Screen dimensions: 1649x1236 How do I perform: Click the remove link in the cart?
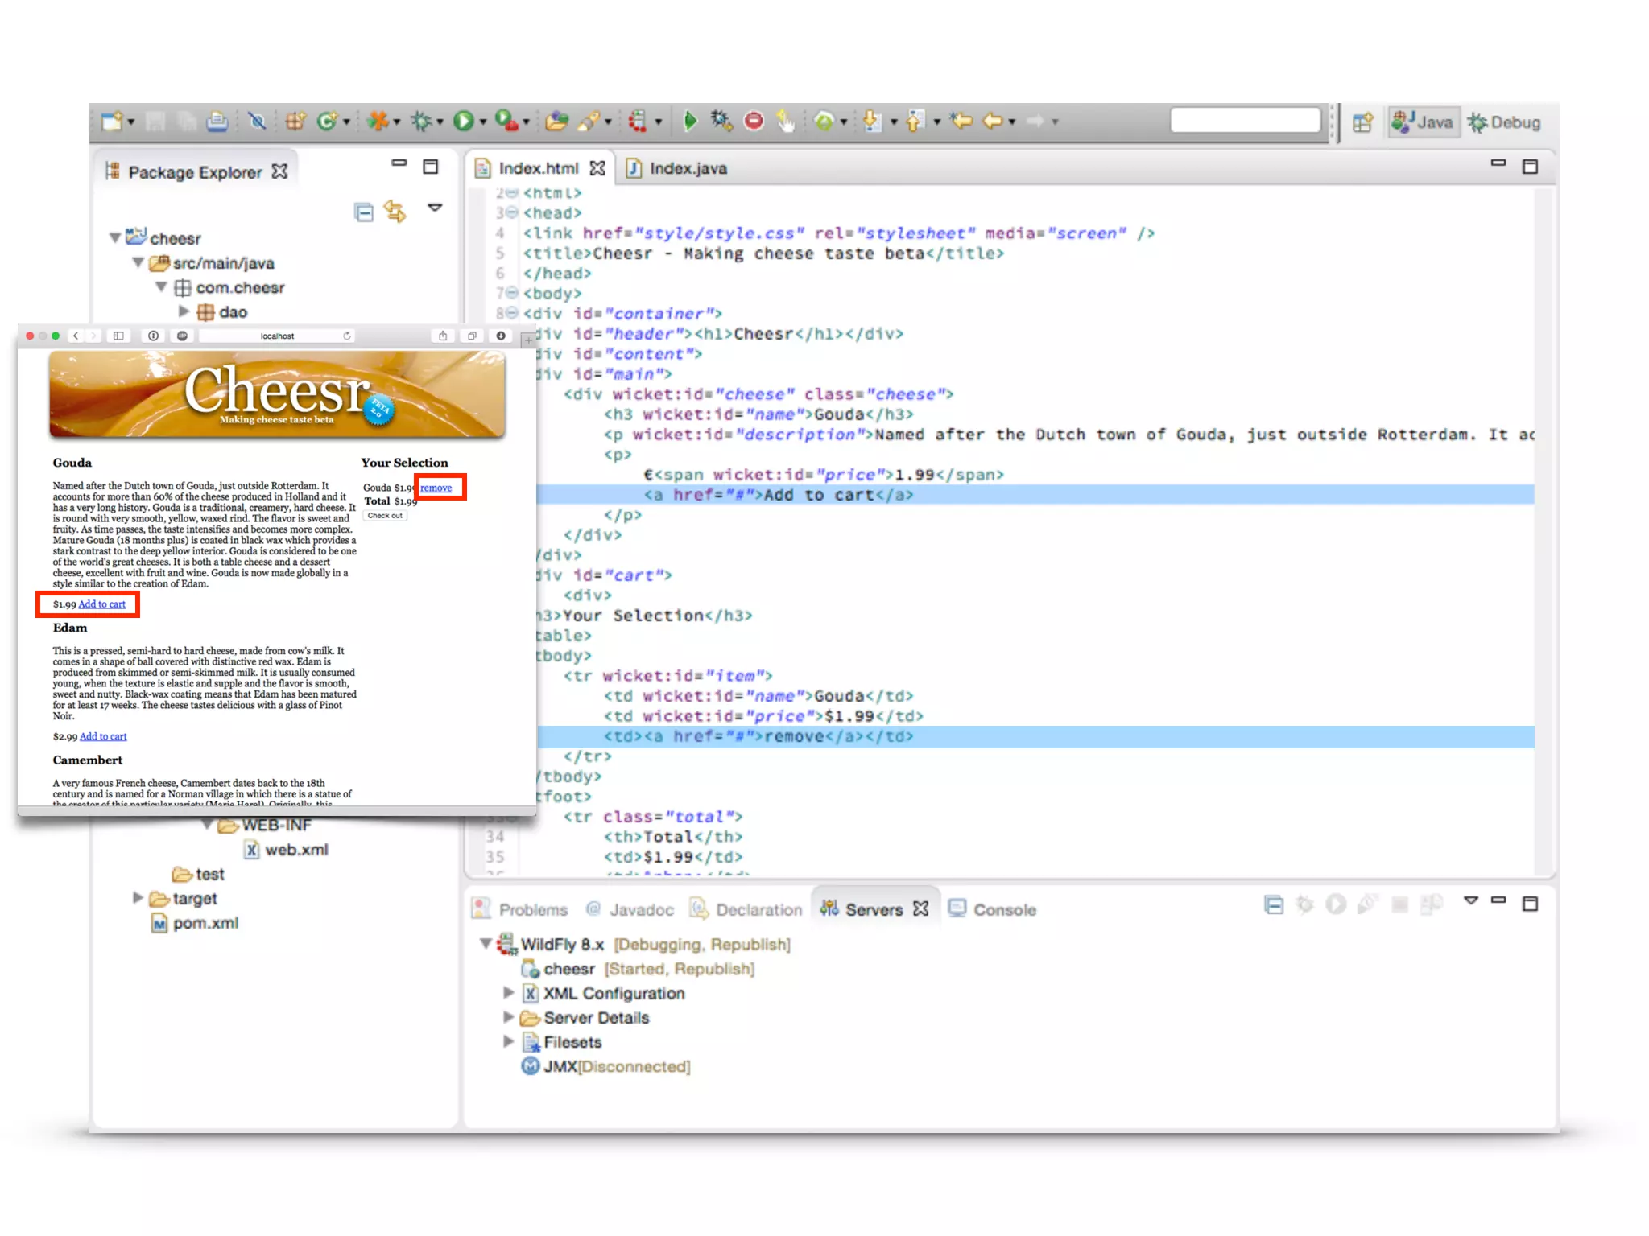[x=436, y=488]
